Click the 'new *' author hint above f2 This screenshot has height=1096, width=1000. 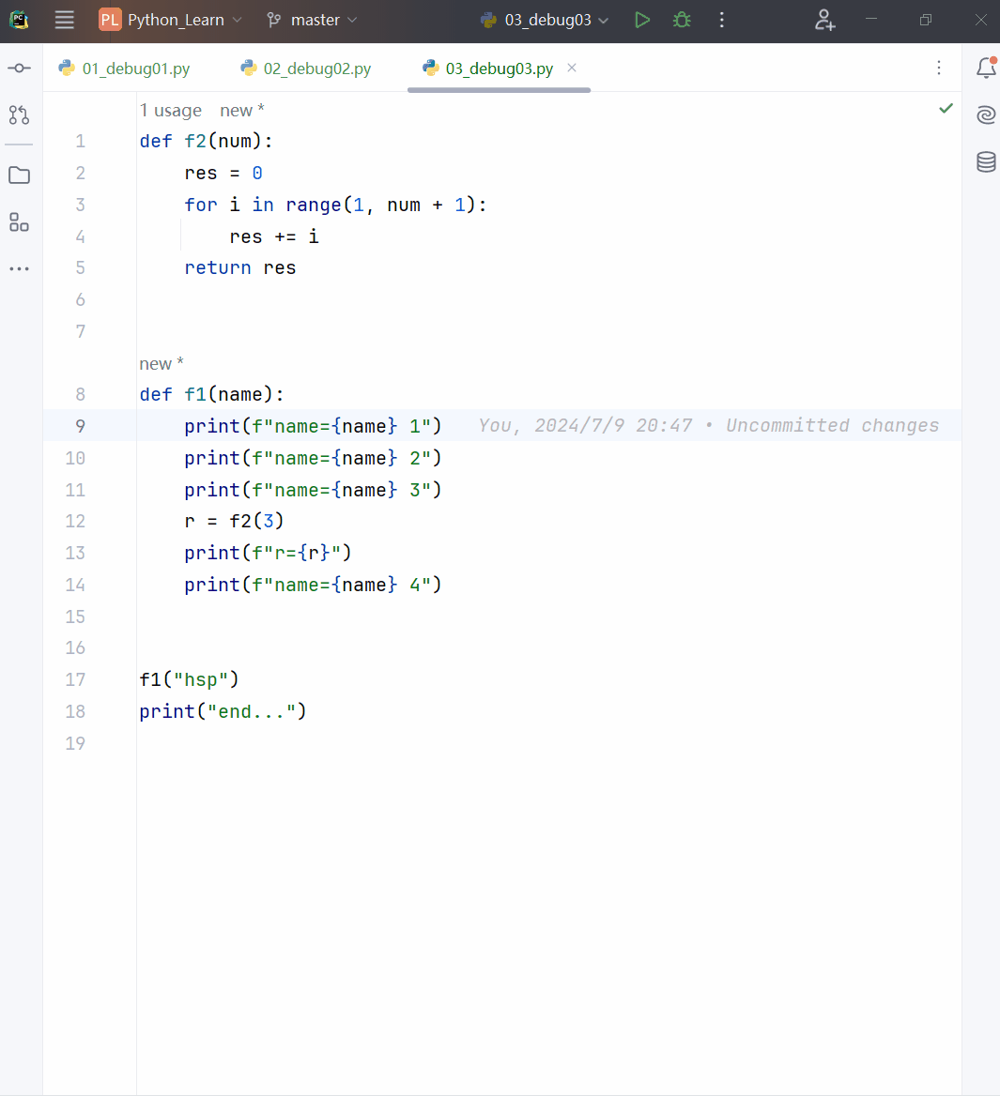point(242,111)
